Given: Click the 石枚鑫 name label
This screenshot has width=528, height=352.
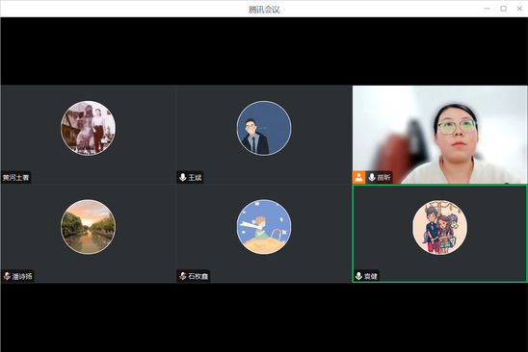Looking at the screenshot, I should pyautogui.click(x=198, y=276).
